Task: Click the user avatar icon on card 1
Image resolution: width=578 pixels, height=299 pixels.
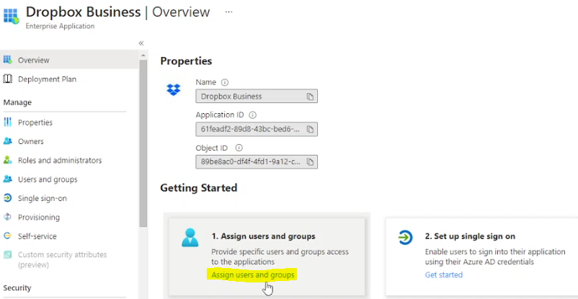Action: (x=190, y=238)
